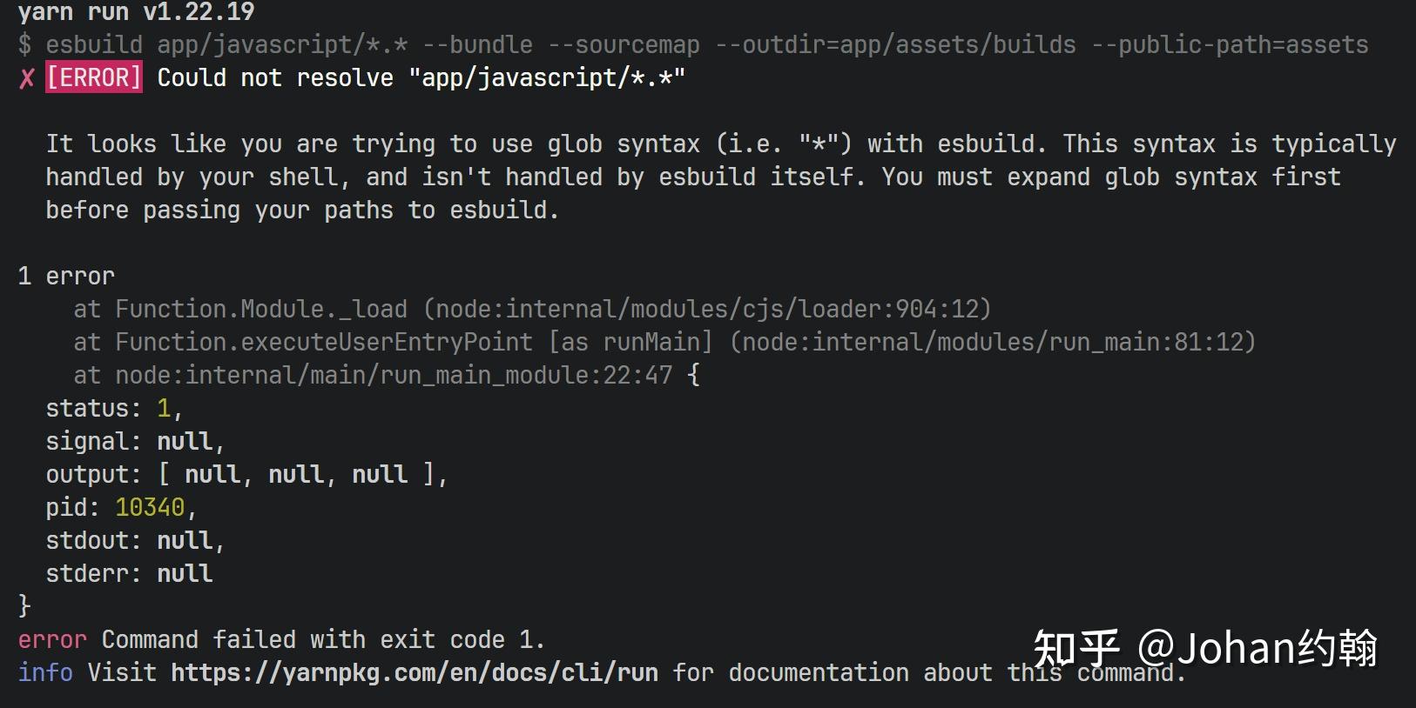Click the yellow pid number 10340
This screenshot has height=708, width=1416.
pos(150,507)
